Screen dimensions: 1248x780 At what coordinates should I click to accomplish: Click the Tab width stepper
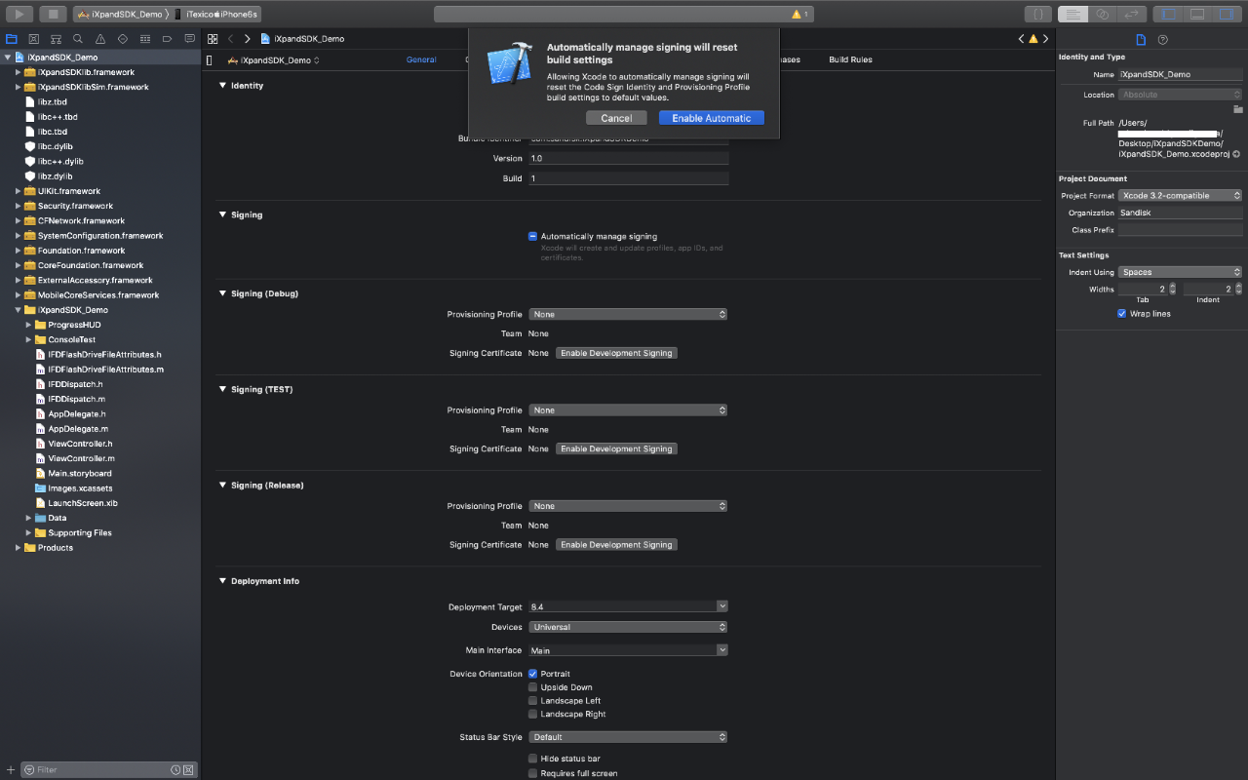point(1172,289)
